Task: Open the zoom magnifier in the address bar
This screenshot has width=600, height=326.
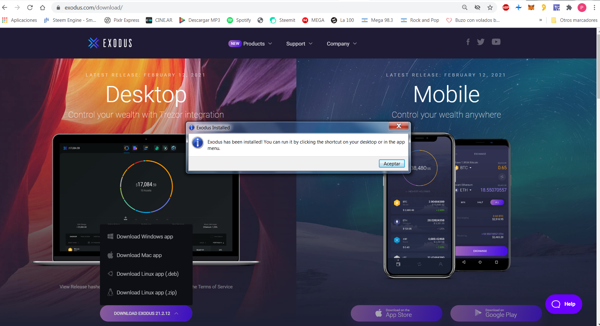Action: [465, 8]
